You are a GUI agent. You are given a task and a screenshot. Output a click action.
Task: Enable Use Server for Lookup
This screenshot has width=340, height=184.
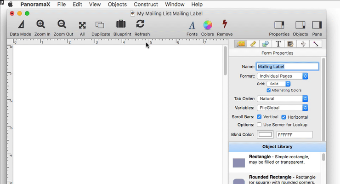[x=259, y=125]
